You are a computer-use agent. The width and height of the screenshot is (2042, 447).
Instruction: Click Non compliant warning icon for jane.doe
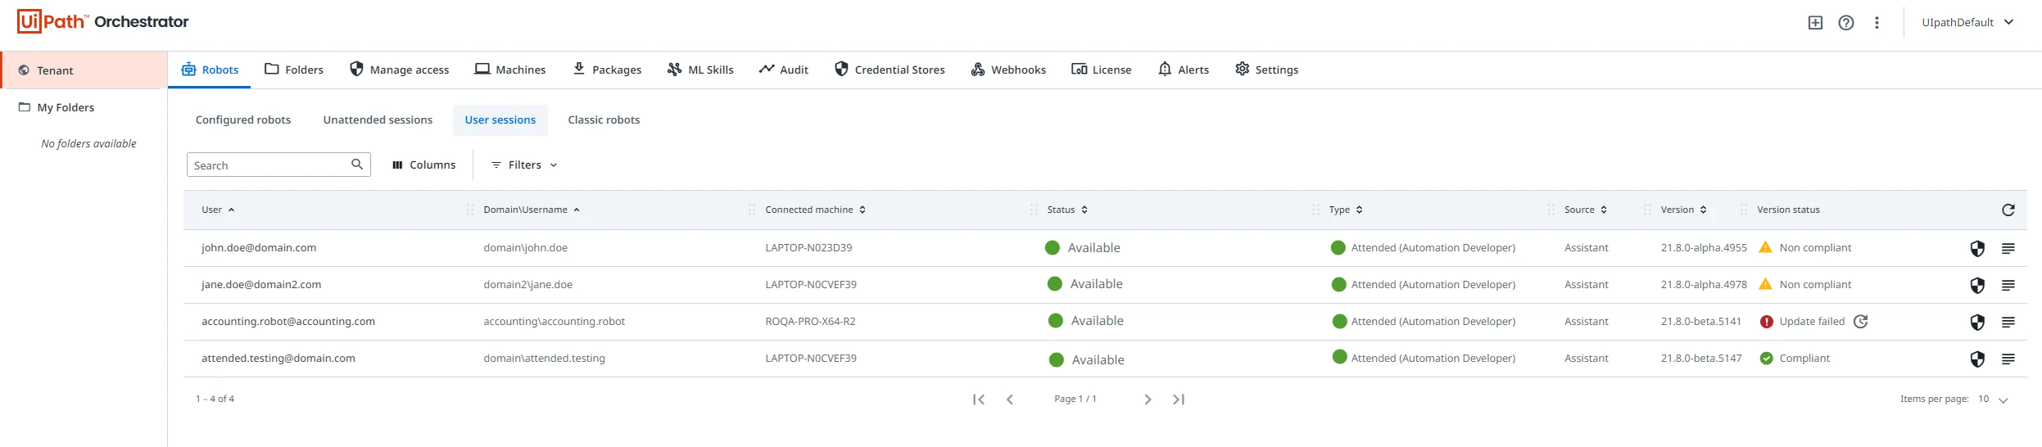click(1765, 284)
